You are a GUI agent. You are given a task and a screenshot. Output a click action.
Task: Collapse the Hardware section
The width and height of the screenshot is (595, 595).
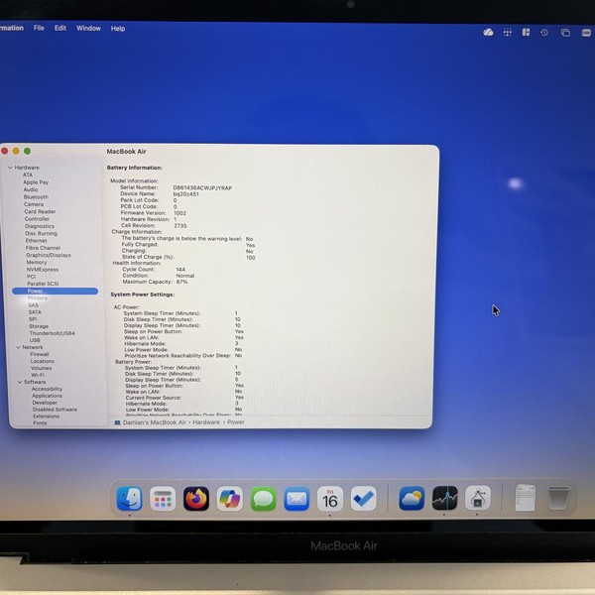10,168
